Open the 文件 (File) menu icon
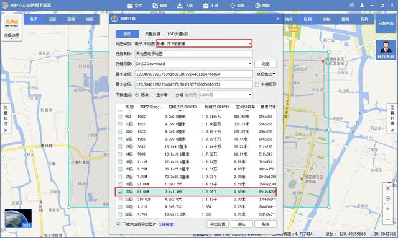The width and height of the screenshot is (398, 238). [x=130, y=6]
